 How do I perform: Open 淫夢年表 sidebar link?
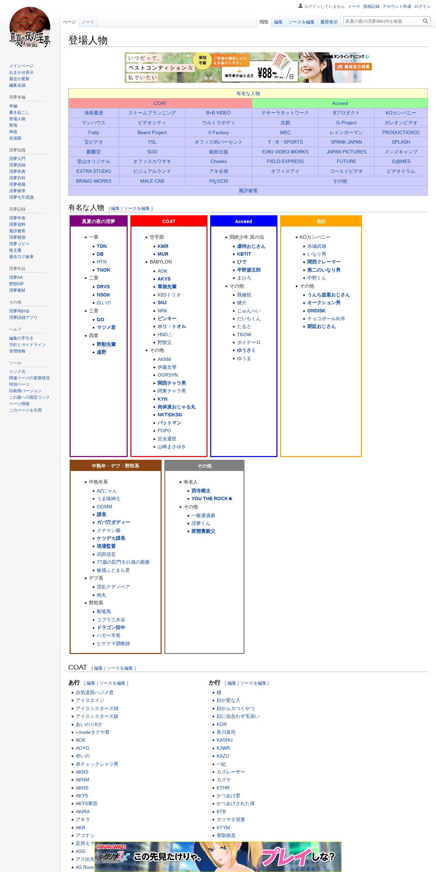tap(17, 218)
